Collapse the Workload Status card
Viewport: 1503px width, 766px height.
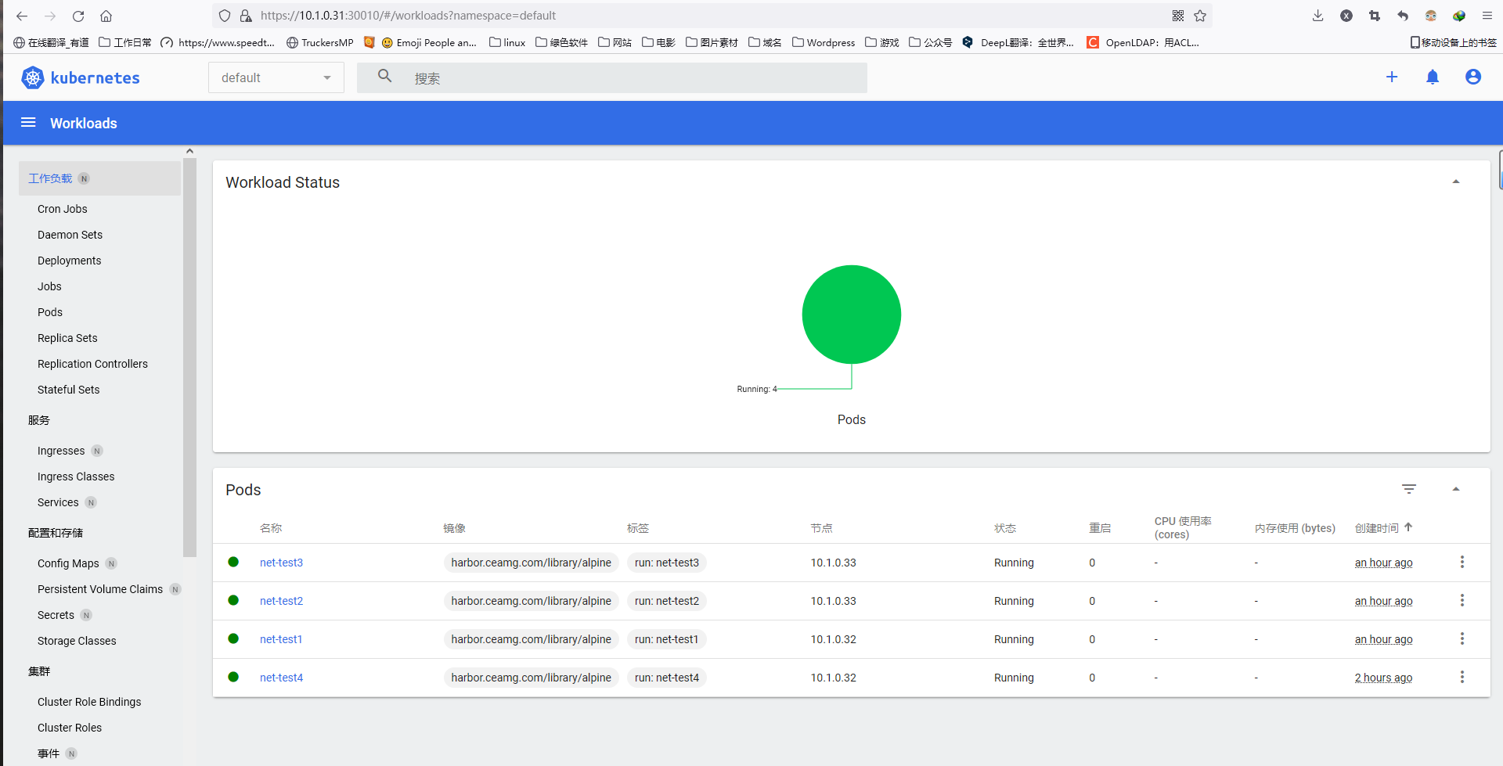pyautogui.click(x=1456, y=182)
